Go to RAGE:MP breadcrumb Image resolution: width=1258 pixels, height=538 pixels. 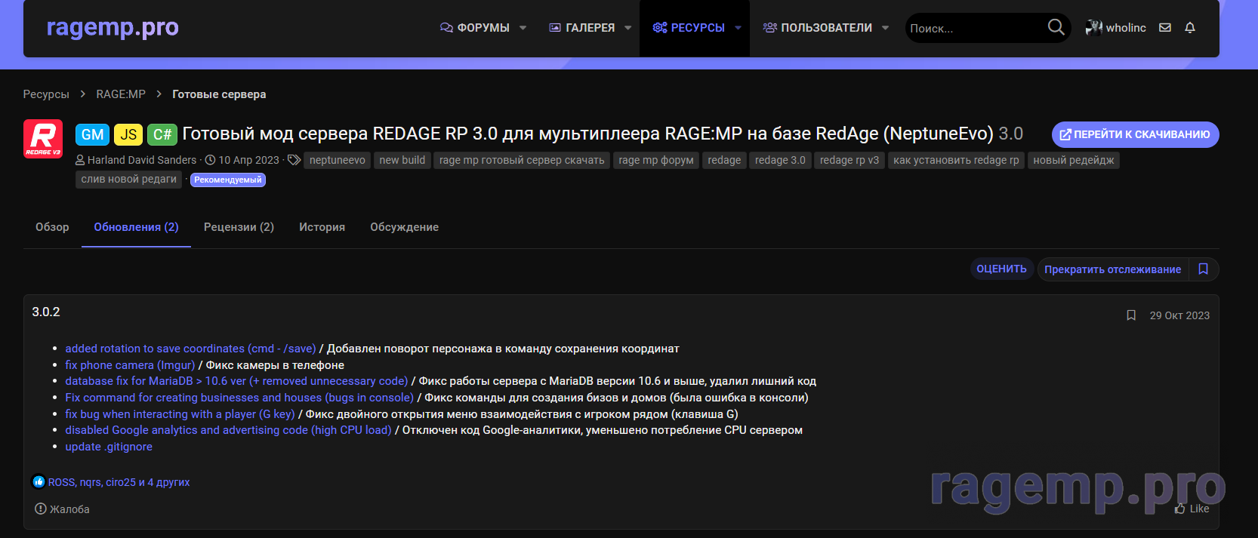click(121, 94)
